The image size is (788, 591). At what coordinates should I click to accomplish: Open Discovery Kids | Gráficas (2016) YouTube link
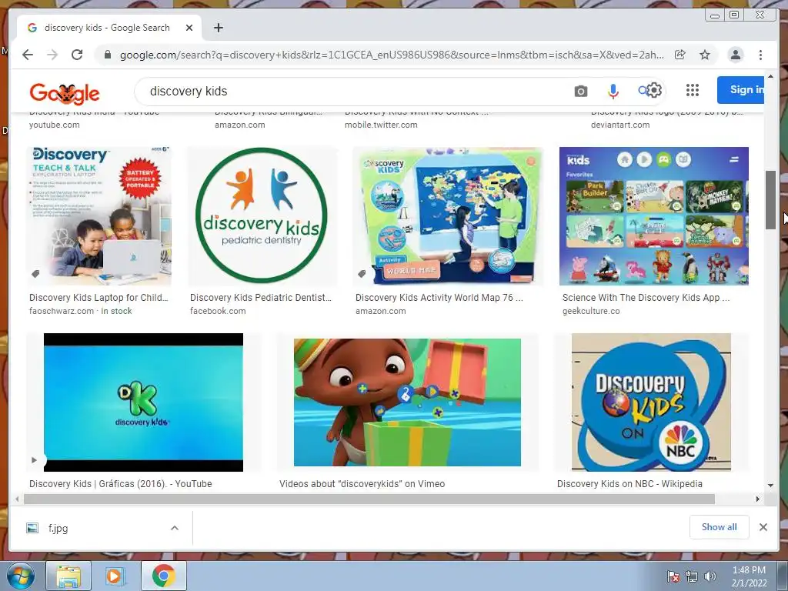tap(121, 483)
